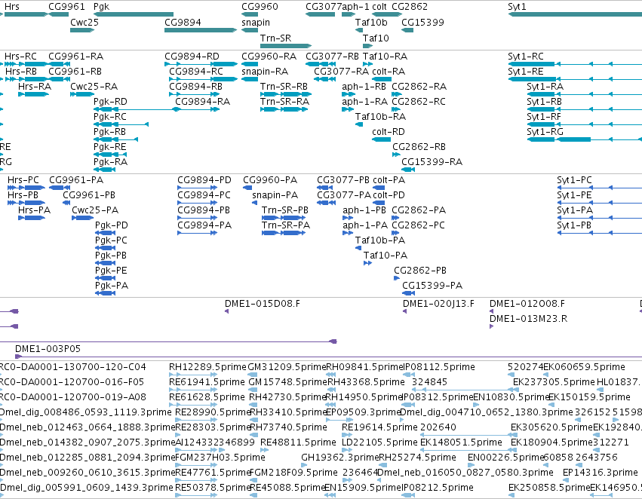Select the EP14316.3prime EST label
Viewport: 642px width, 499px height.
click(600, 473)
